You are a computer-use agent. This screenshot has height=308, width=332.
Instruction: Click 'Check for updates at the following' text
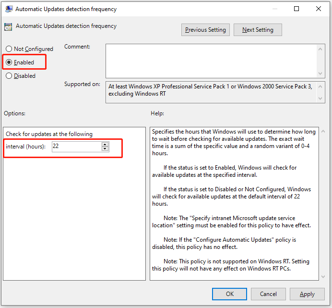(49, 134)
